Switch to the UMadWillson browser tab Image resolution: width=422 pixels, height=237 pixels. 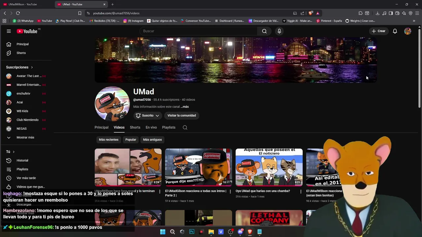coord(26,4)
